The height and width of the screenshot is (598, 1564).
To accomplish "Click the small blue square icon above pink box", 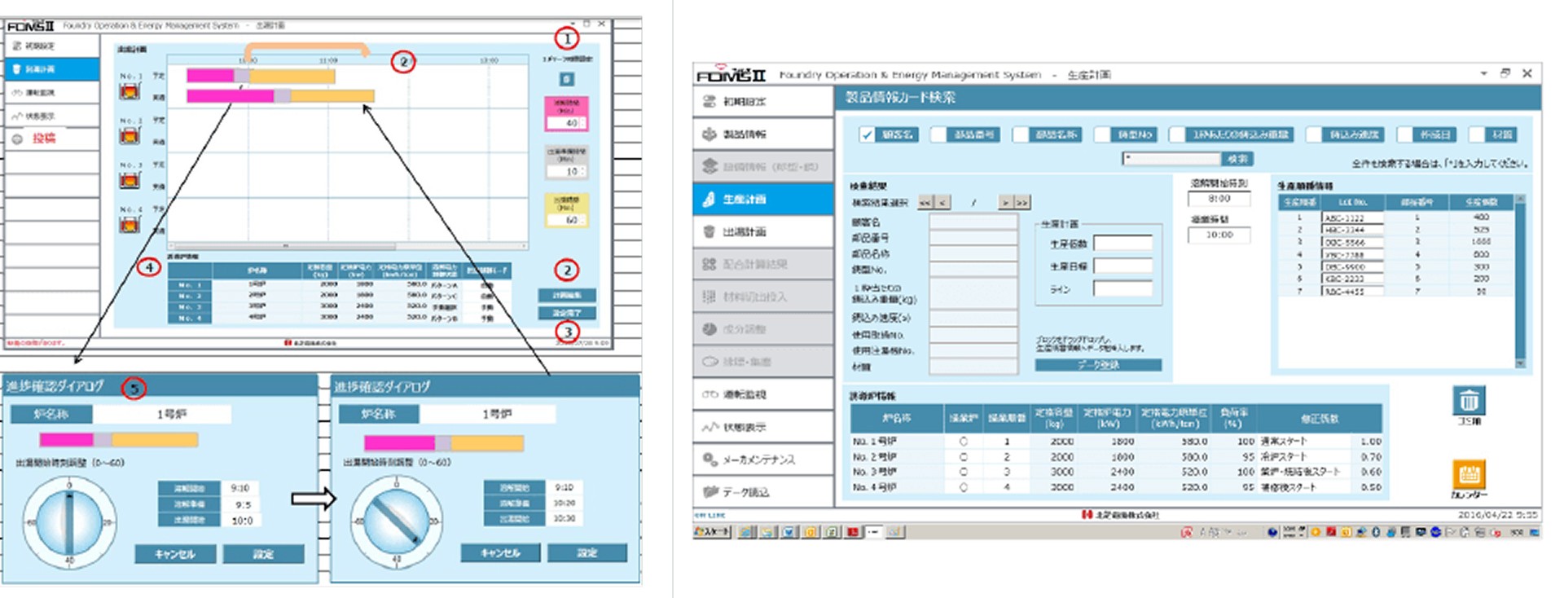I will coord(567,79).
